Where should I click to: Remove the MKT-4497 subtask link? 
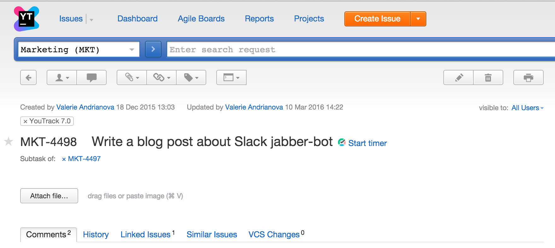64,159
